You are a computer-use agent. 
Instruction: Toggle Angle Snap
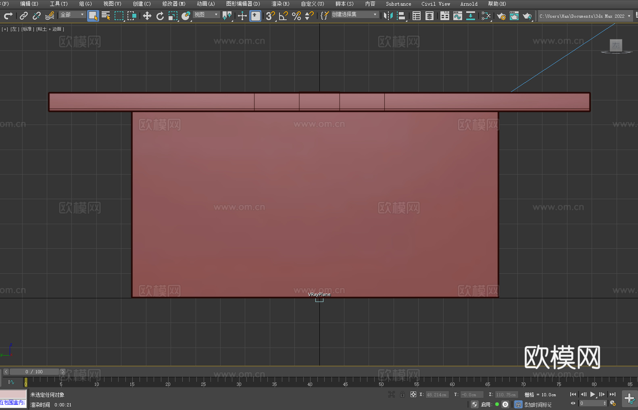pyautogui.click(x=284, y=16)
